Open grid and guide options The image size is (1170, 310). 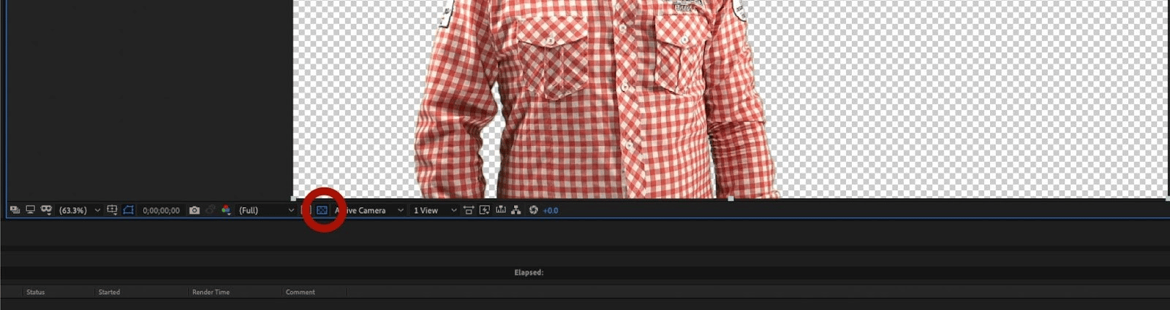coord(112,210)
